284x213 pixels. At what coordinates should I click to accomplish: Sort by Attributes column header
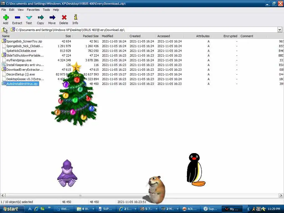197,36
